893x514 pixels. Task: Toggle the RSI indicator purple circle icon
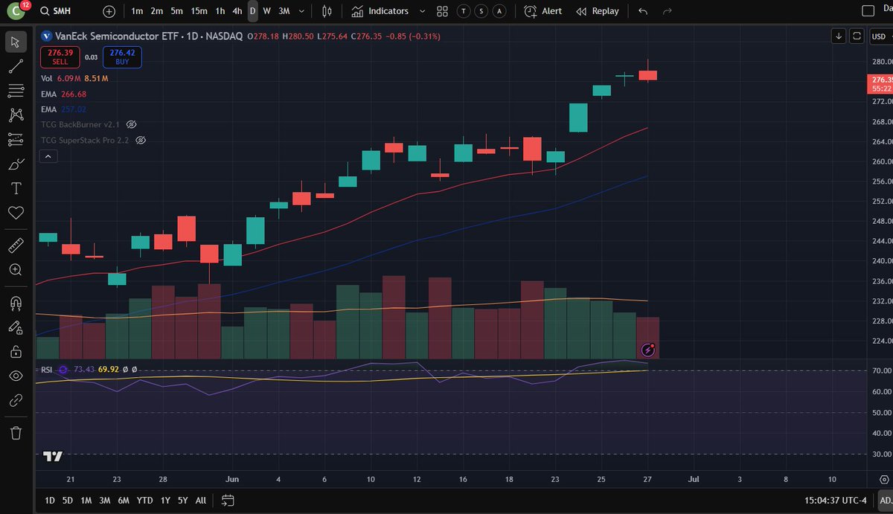[63, 369]
